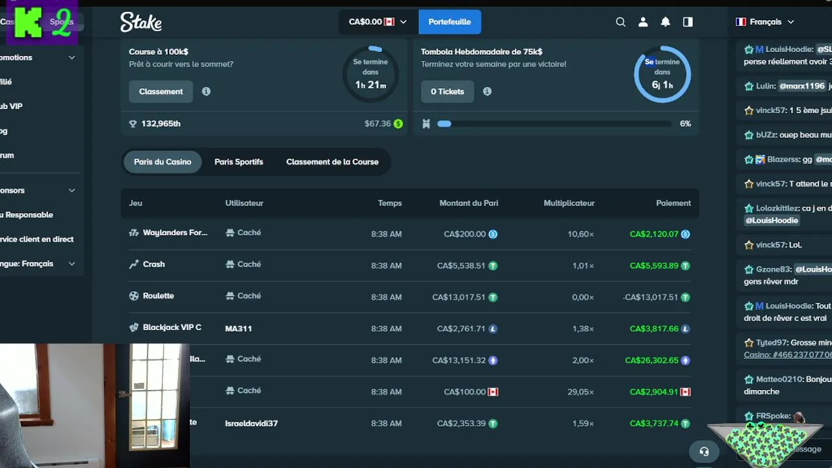Click the Crash game chart icon
832x468 pixels.
pos(134,264)
